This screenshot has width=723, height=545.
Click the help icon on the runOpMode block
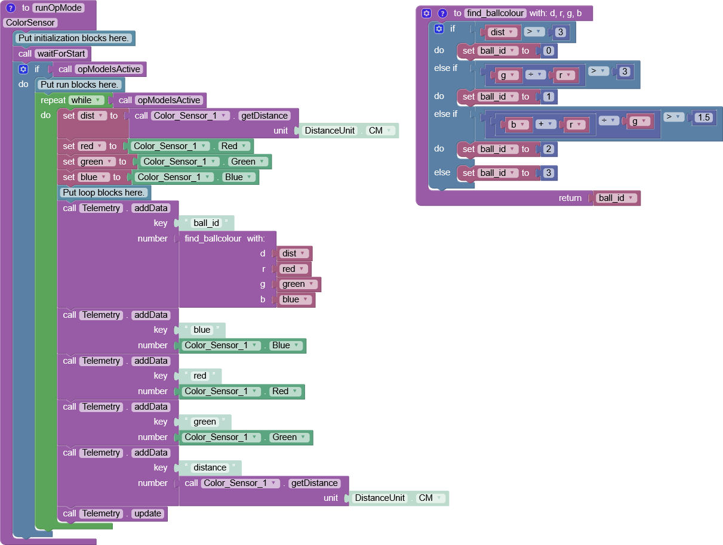coord(10,8)
